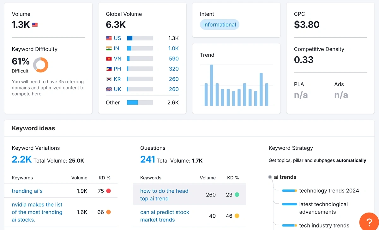Click the ai trends root node marker

pos(270,177)
